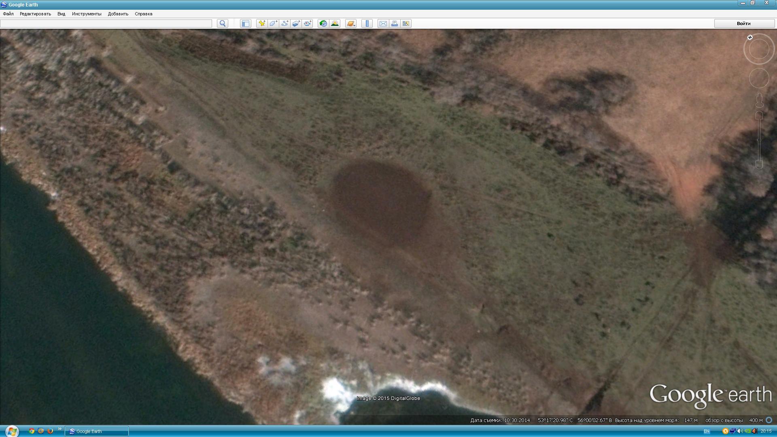Screen dimensions: 777x437
Task: Open the Файл menu
Action: [8, 14]
